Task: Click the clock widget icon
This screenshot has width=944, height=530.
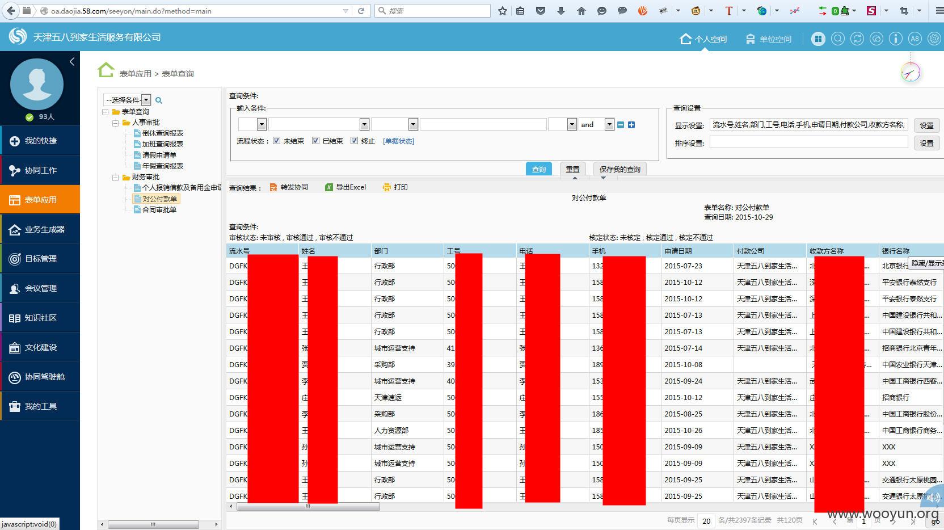Action: click(x=911, y=73)
